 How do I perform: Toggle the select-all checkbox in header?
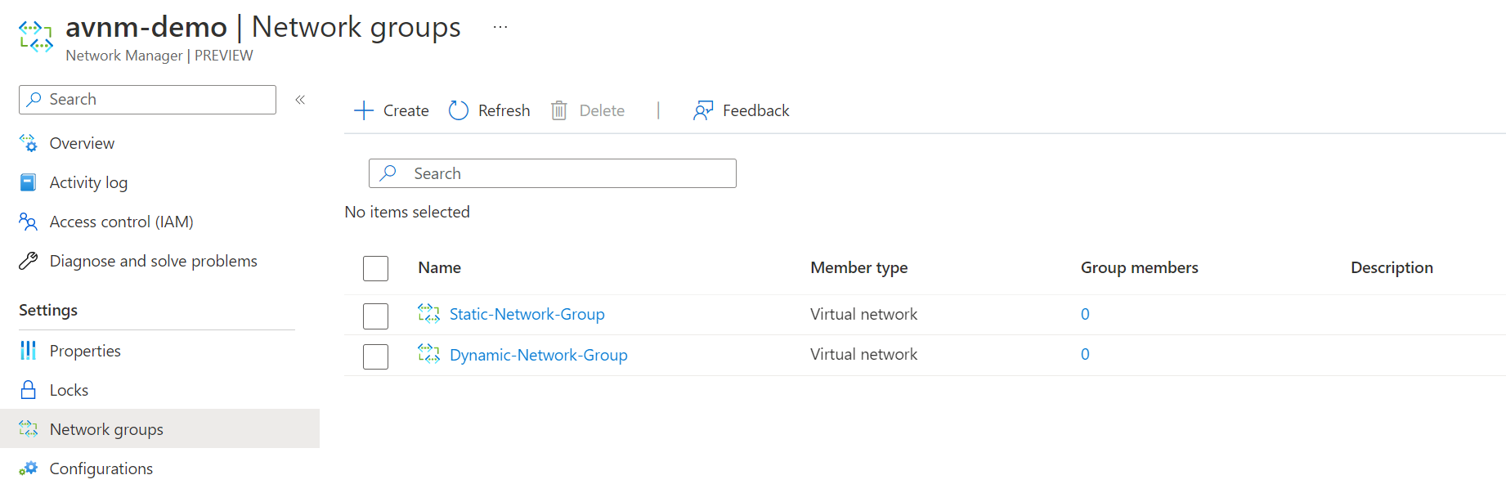(375, 268)
